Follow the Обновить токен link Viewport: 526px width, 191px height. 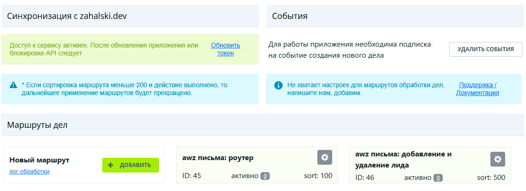pos(226,49)
